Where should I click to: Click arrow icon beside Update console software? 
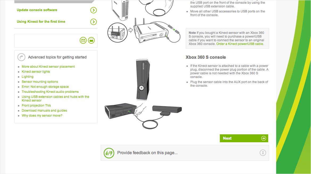(93, 10)
